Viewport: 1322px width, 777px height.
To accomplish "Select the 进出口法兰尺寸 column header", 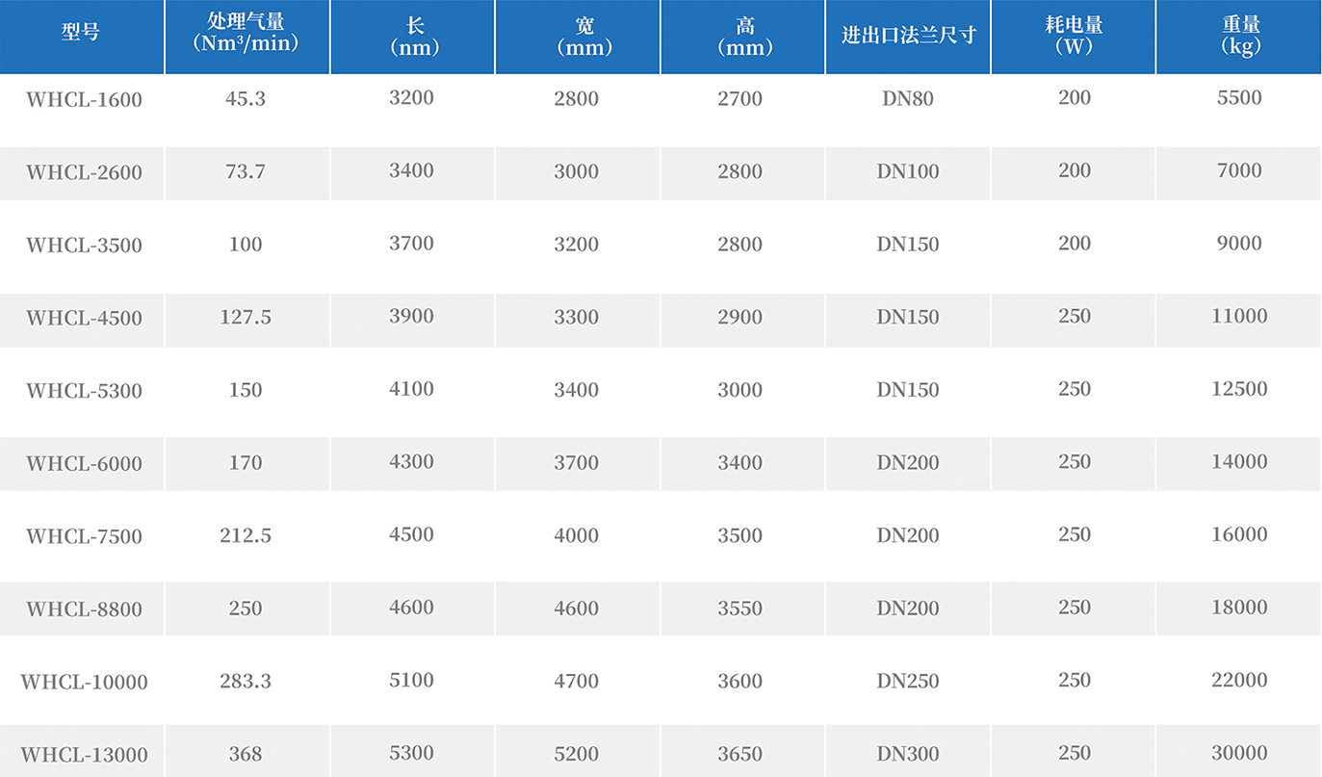I will click(908, 36).
